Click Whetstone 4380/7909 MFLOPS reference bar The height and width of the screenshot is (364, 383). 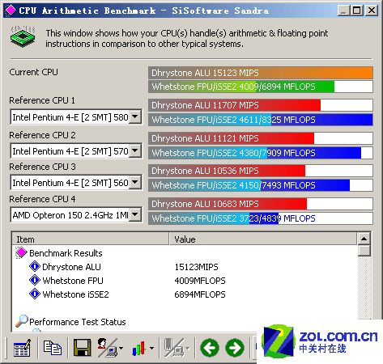(x=261, y=153)
